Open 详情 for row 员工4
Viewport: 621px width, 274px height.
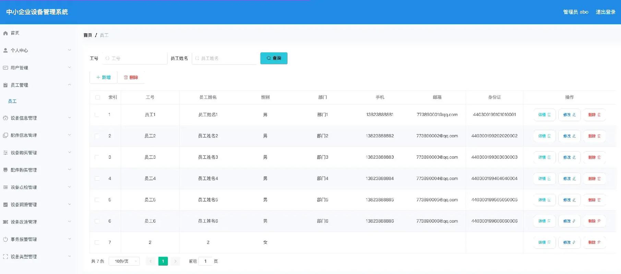tap(544, 178)
